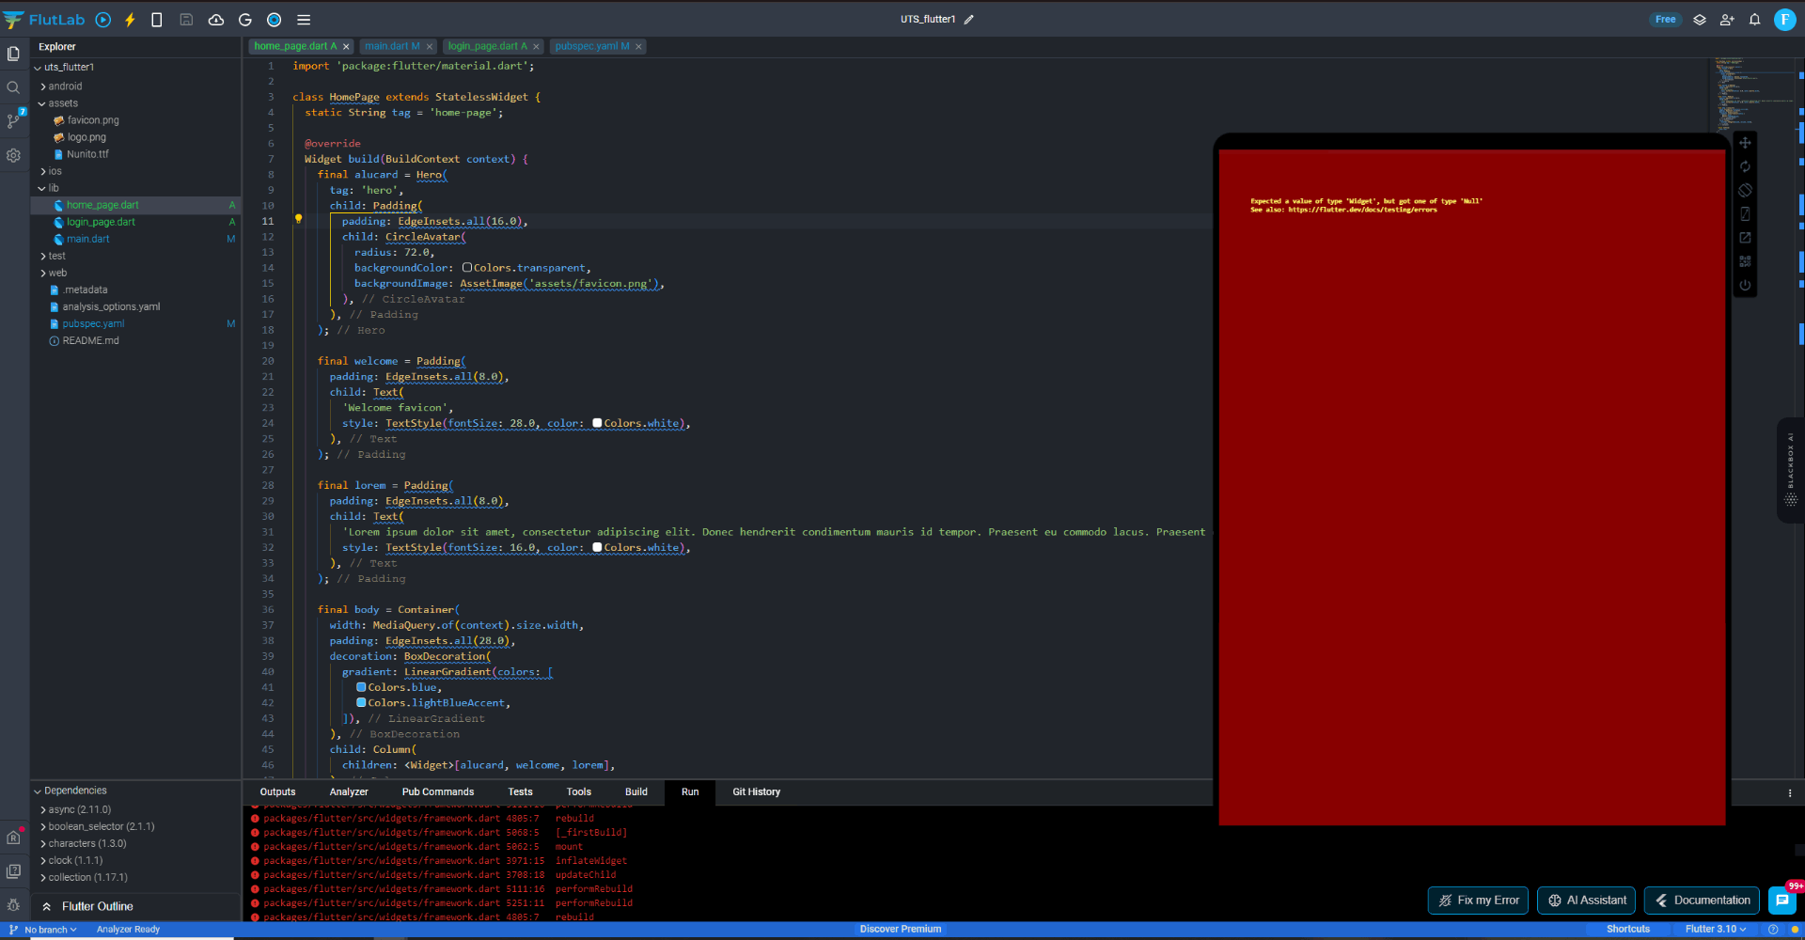
Task: Switch to the Analyzer tab
Action: 348,791
